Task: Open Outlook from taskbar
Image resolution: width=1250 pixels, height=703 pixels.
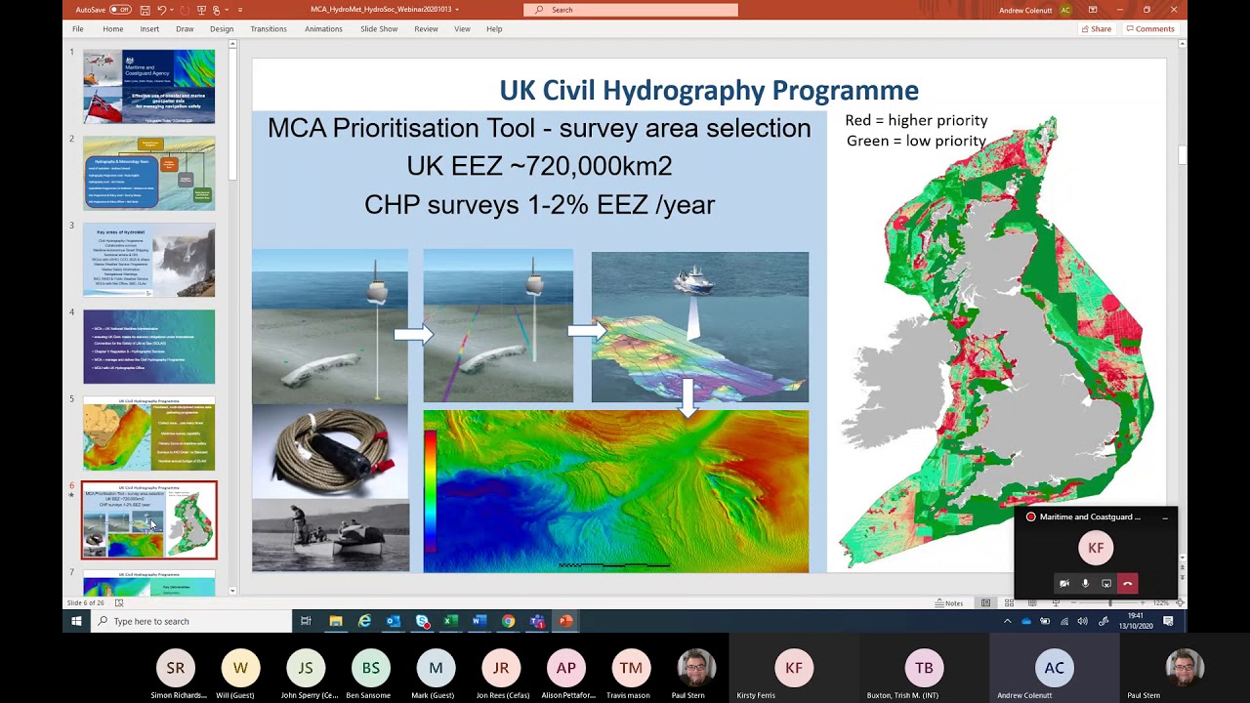Action: tap(393, 621)
